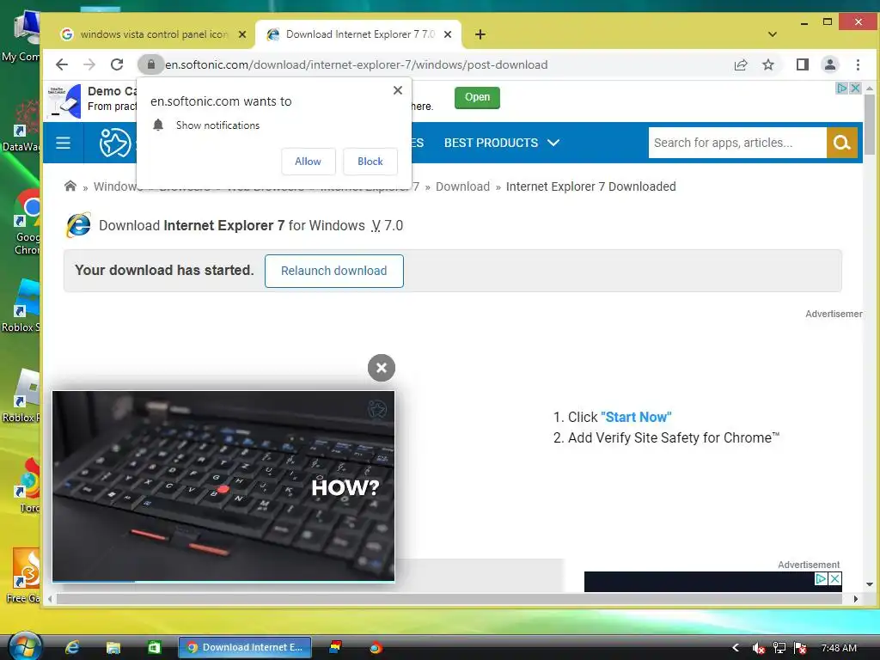The image size is (880, 660).
Task: Click the address bar URL
Action: click(357, 64)
